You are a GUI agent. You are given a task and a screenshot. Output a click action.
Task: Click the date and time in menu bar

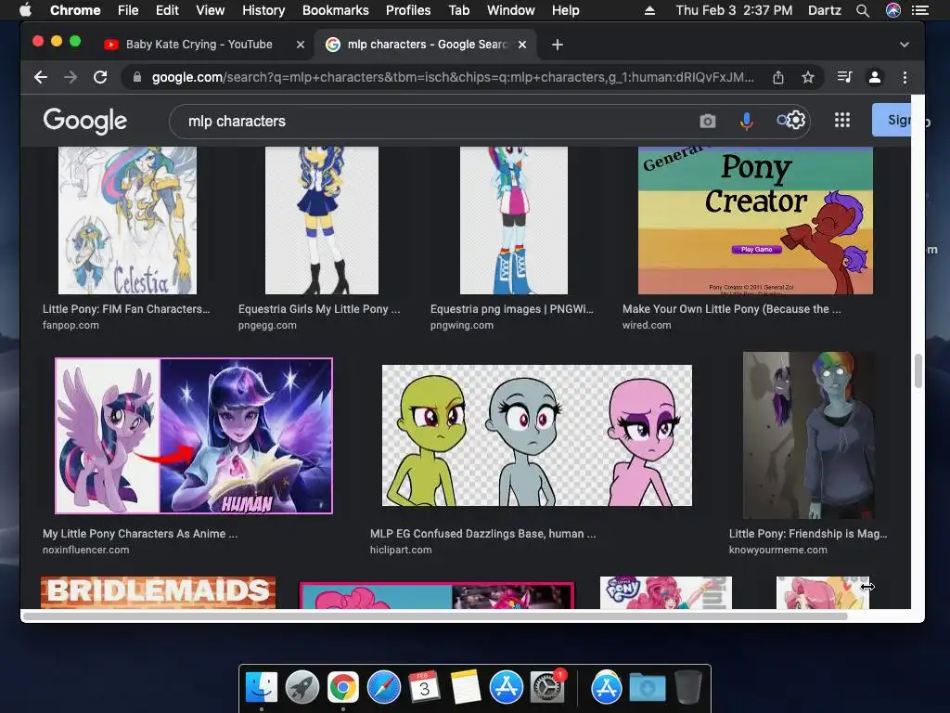(x=734, y=10)
